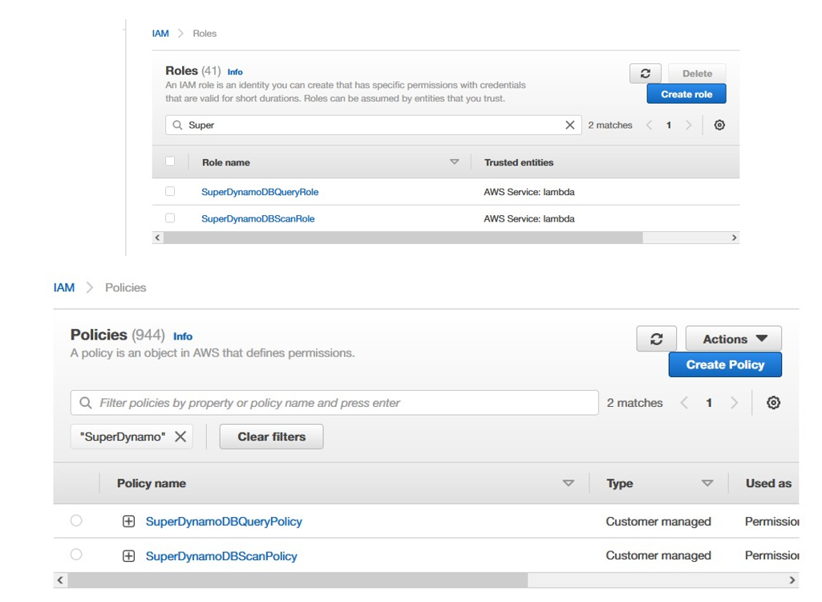
Task: Click the Create role button
Action: pyautogui.click(x=686, y=94)
